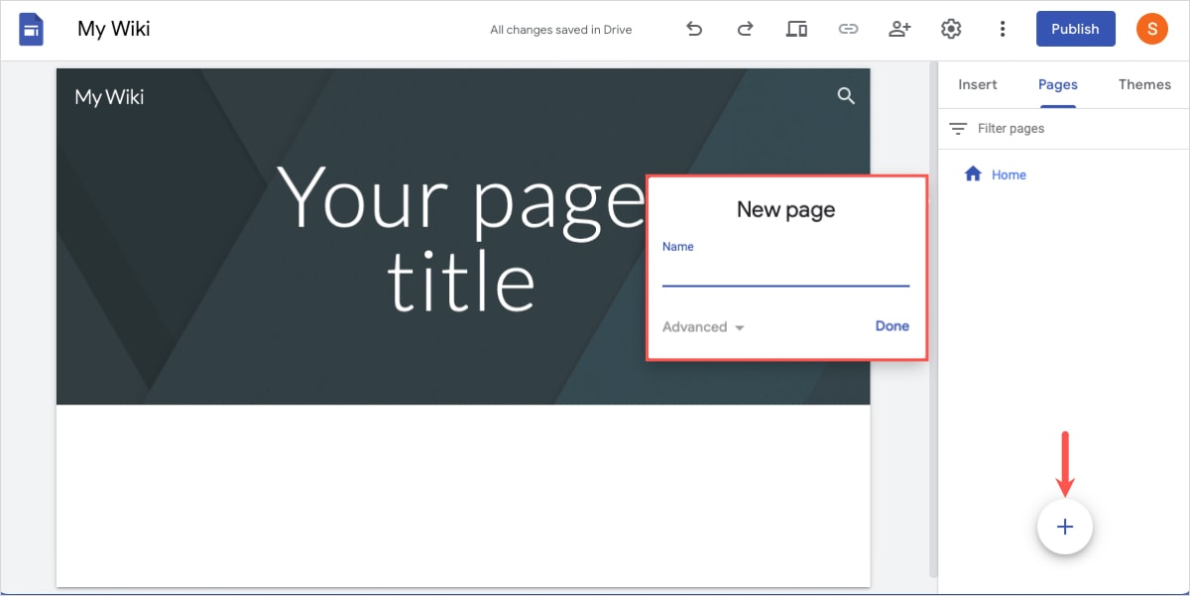Open the Pages tab
Screen dimensions: 1190x596
coord(1057,84)
